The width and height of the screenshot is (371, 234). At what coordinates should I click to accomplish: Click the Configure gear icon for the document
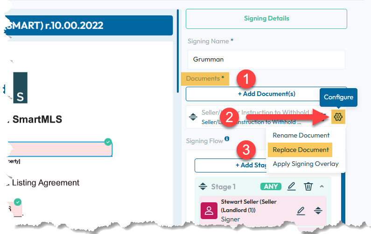[x=338, y=117]
